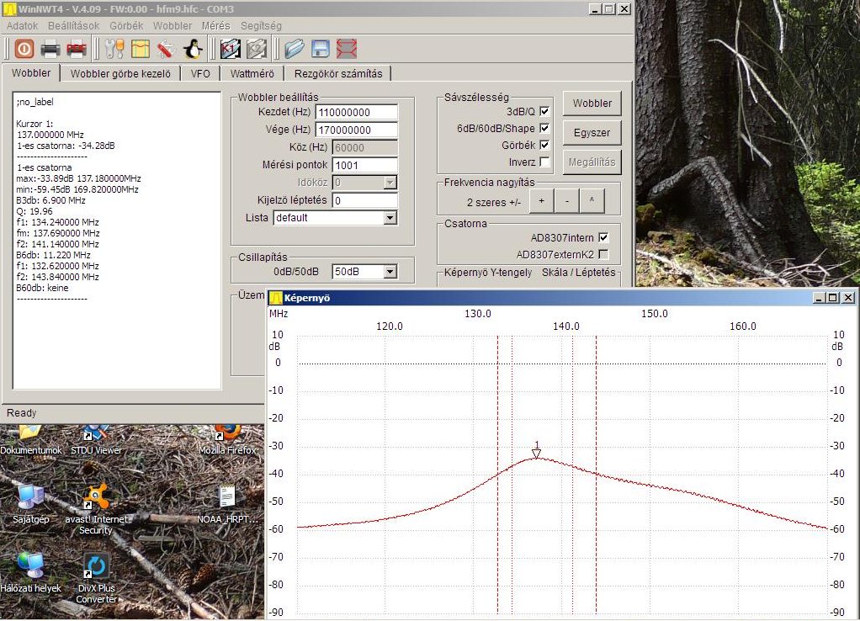Click the penguin toolbar icon
The width and height of the screenshot is (860, 621).
point(194,49)
